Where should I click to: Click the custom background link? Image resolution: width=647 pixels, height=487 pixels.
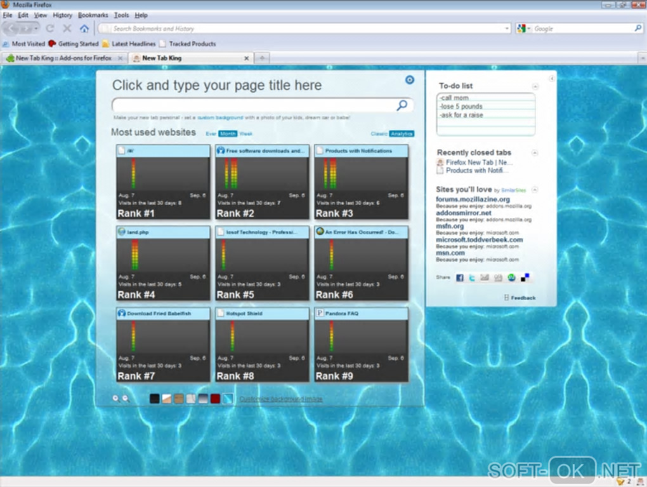(x=220, y=117)
